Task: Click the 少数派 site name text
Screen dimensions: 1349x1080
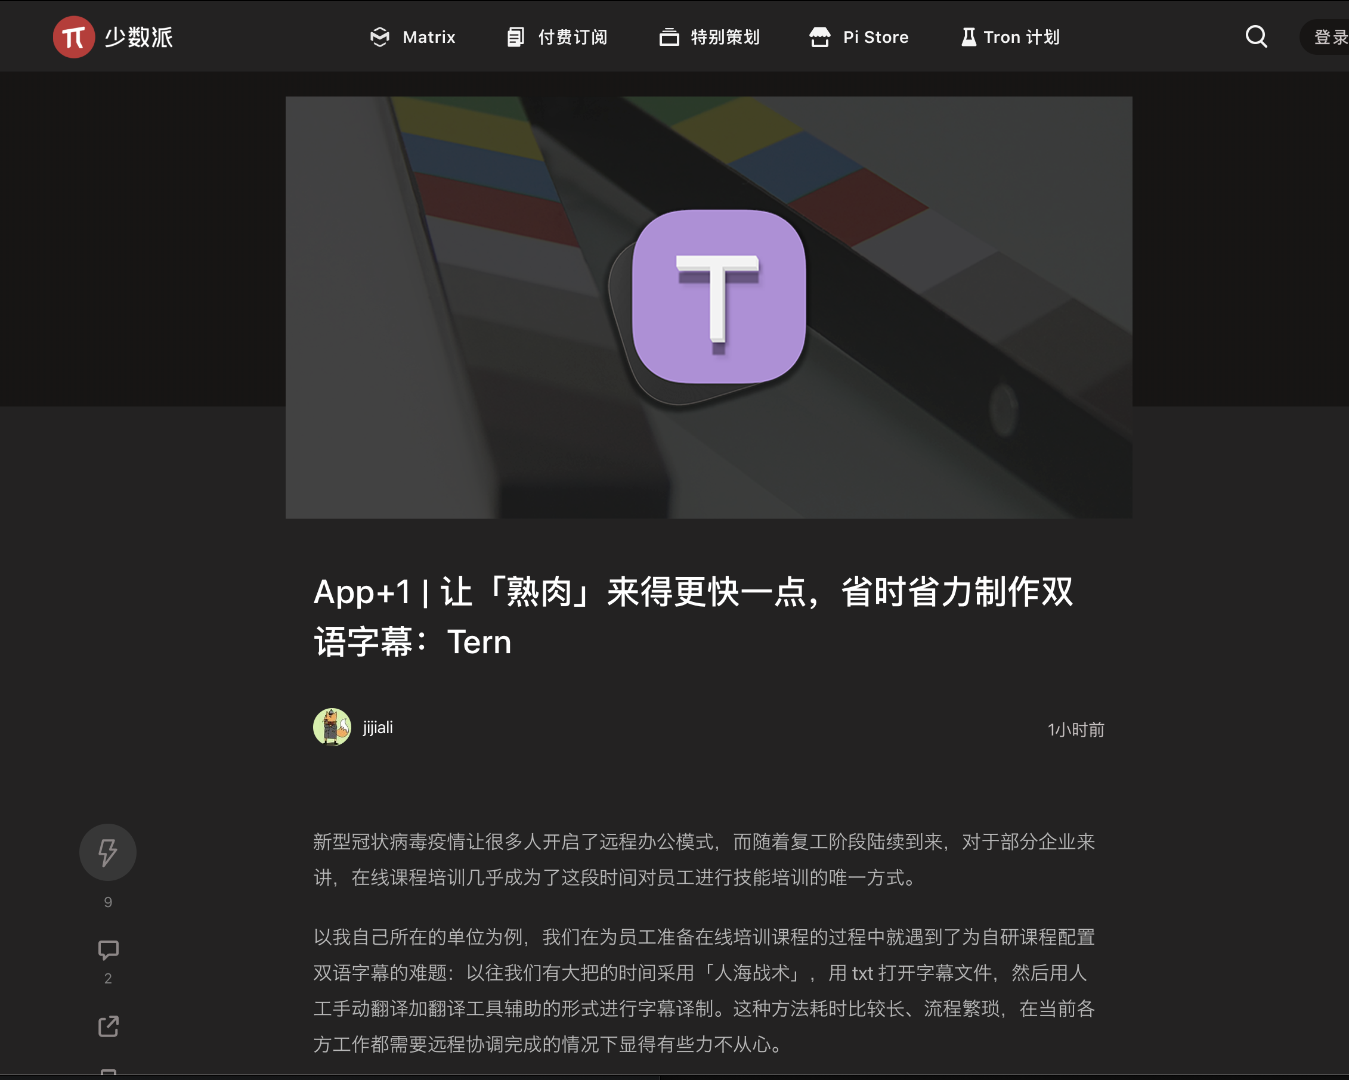Action: tap(138, 37)
